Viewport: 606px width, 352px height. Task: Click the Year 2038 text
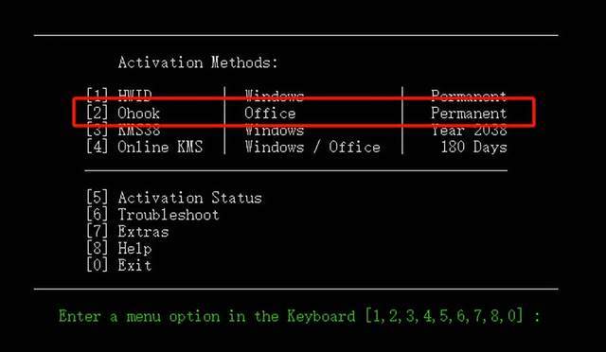pos(470,131)
